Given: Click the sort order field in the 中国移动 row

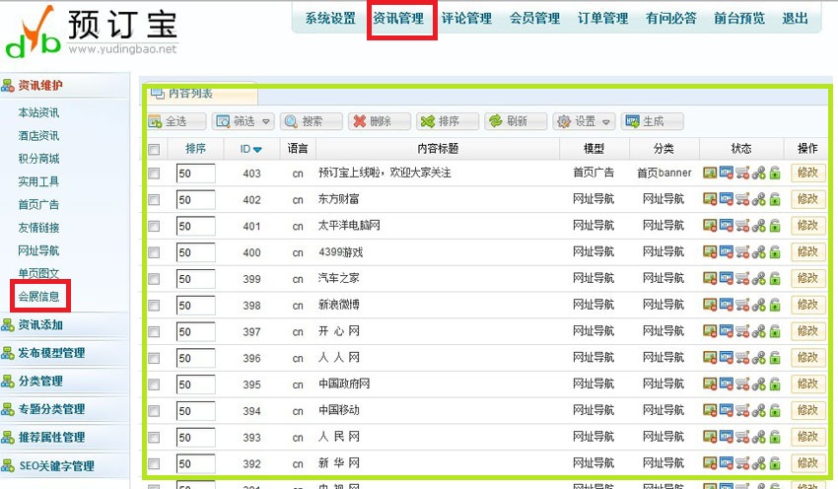Looking at the screenshot, I should point(195,411).
